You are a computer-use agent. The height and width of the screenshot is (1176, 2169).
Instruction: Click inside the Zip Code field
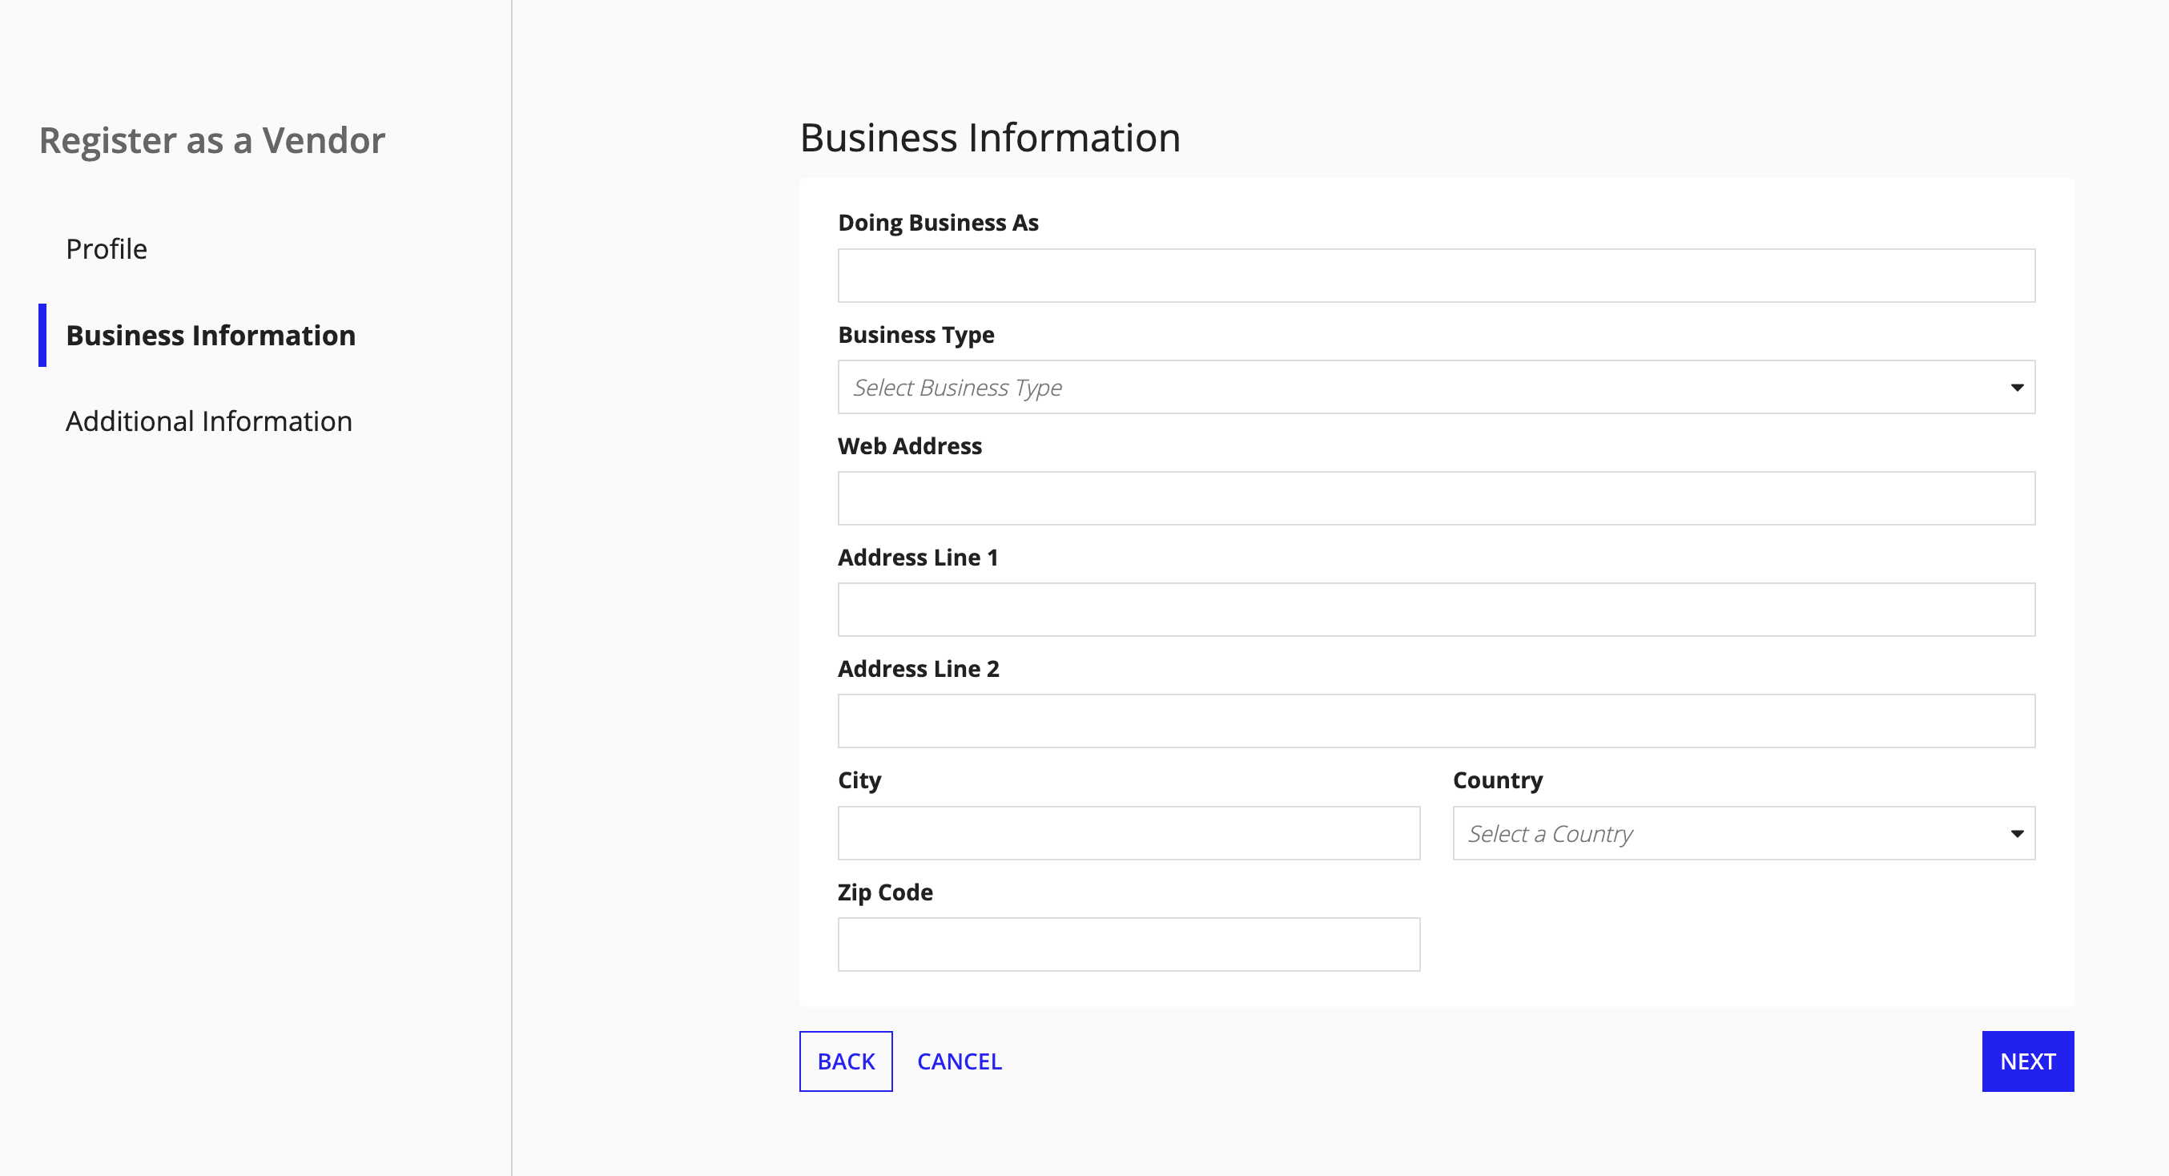1129,944
